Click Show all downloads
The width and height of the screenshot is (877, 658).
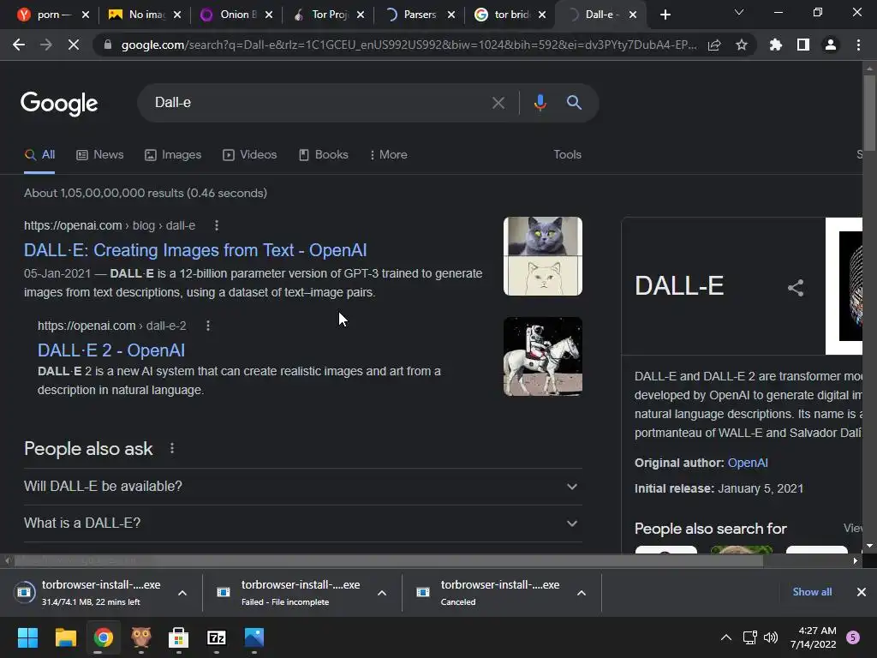812,592
